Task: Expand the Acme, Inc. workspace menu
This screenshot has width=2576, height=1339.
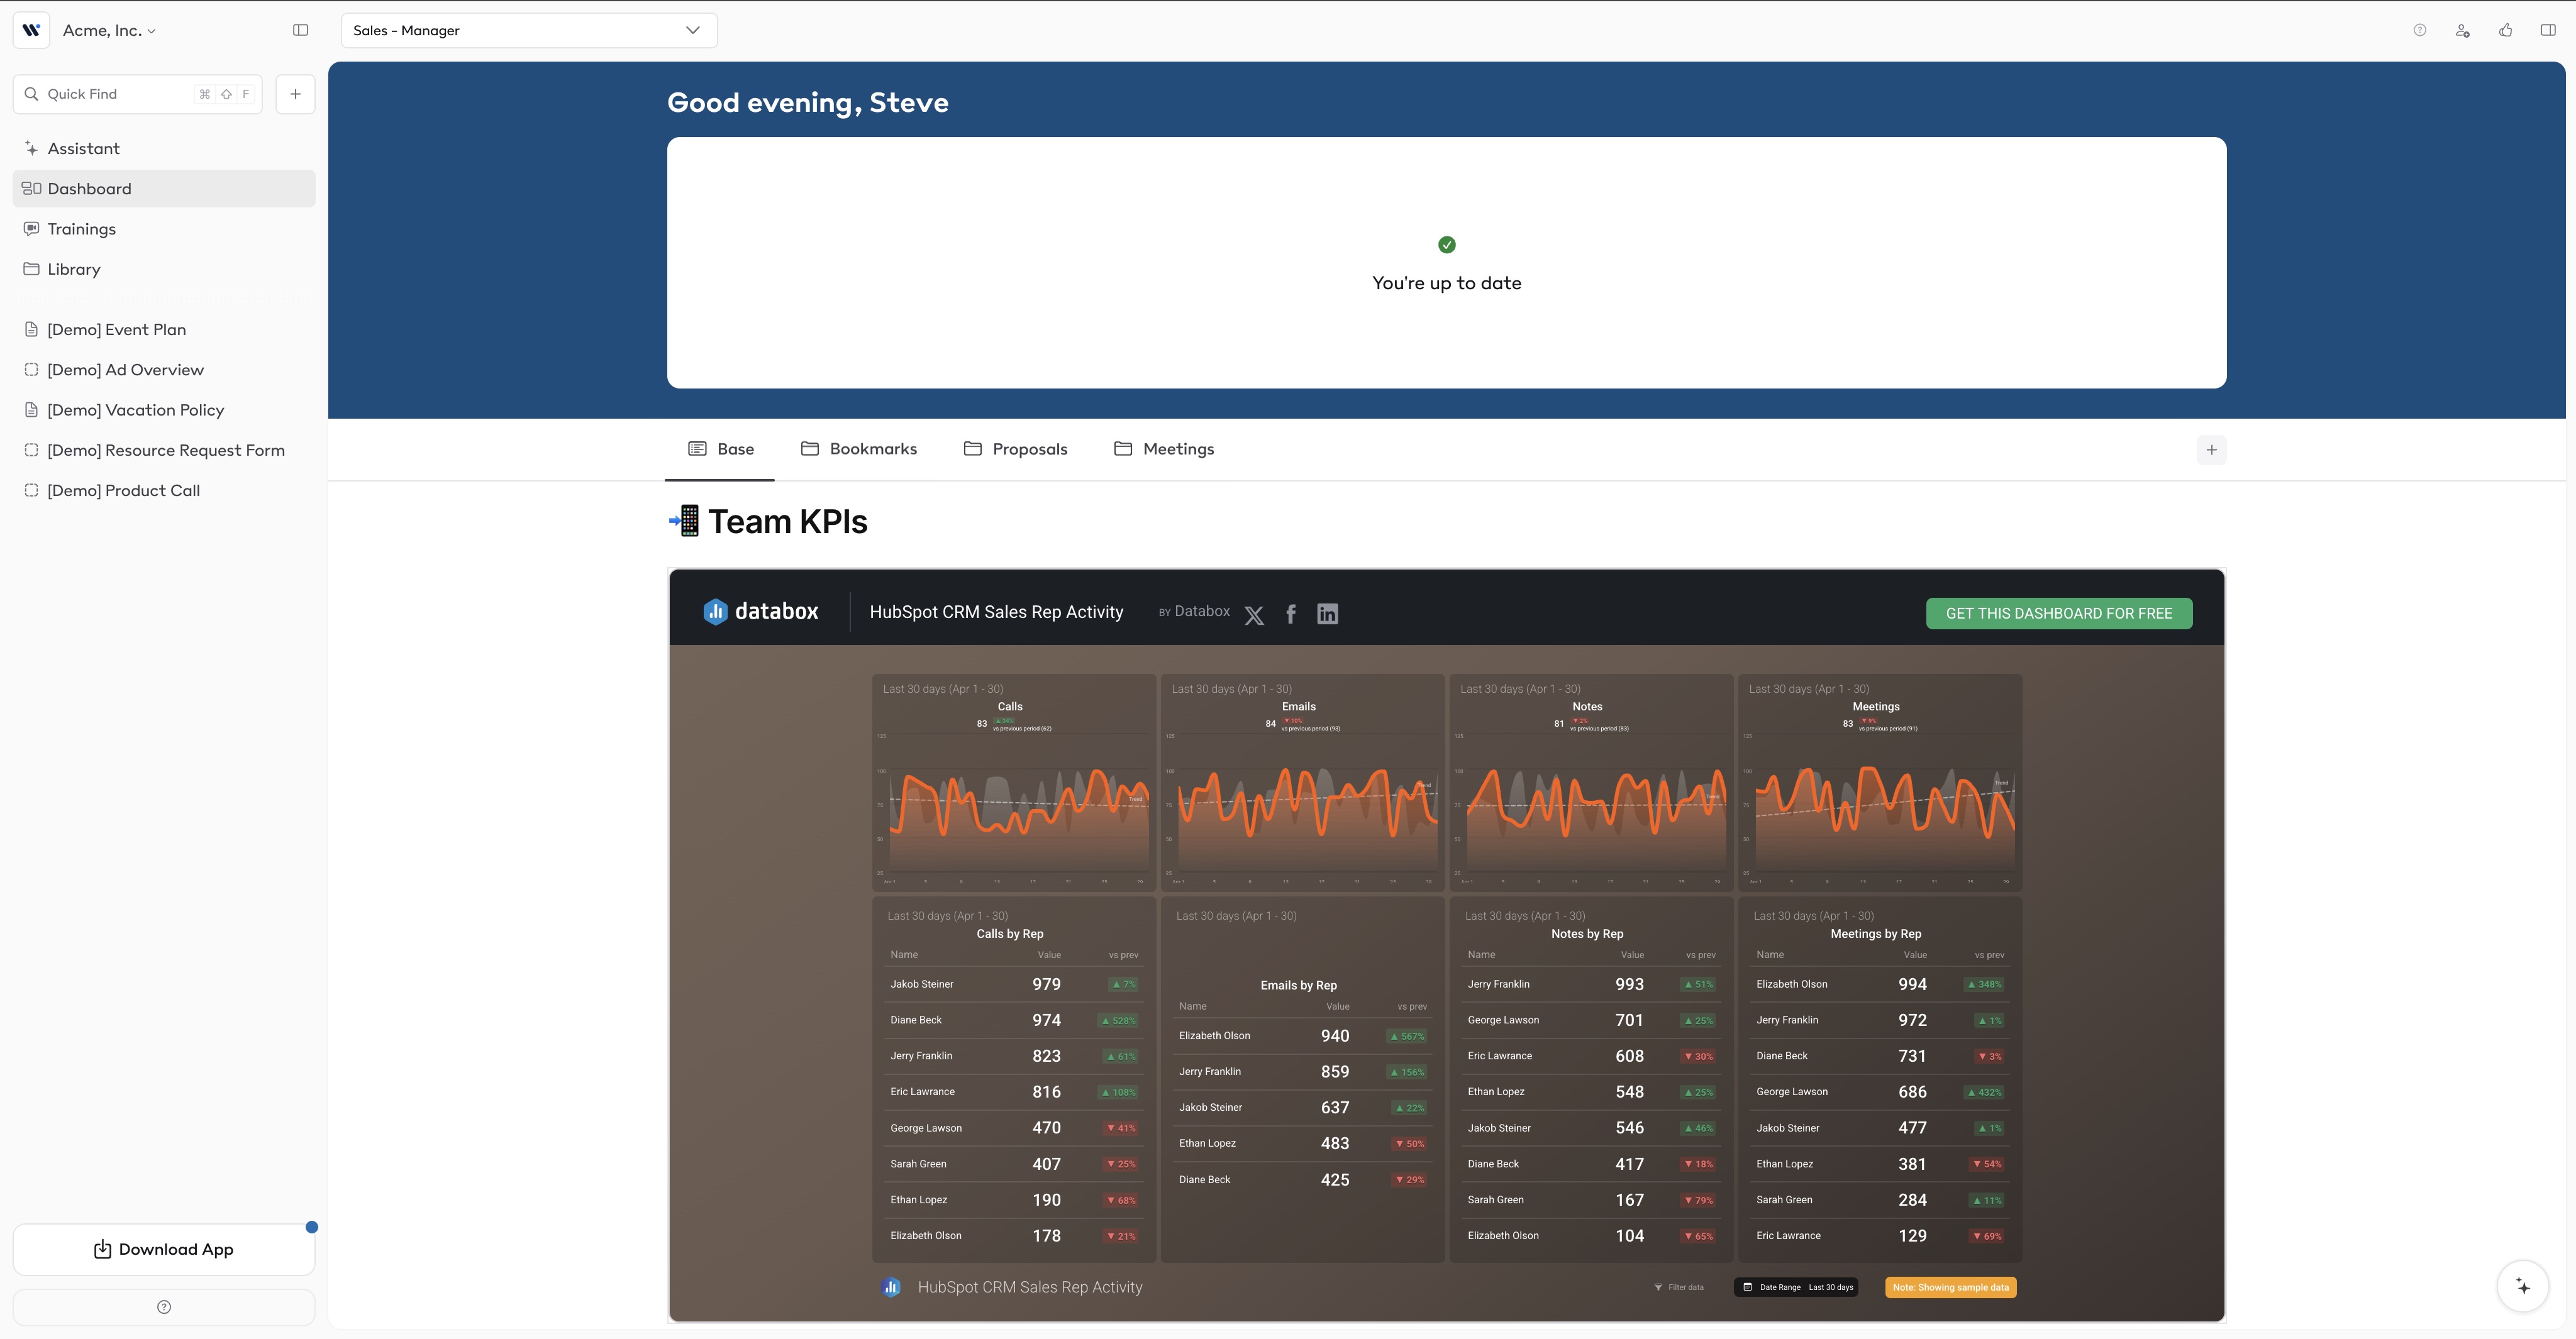Action: (108, 30)
